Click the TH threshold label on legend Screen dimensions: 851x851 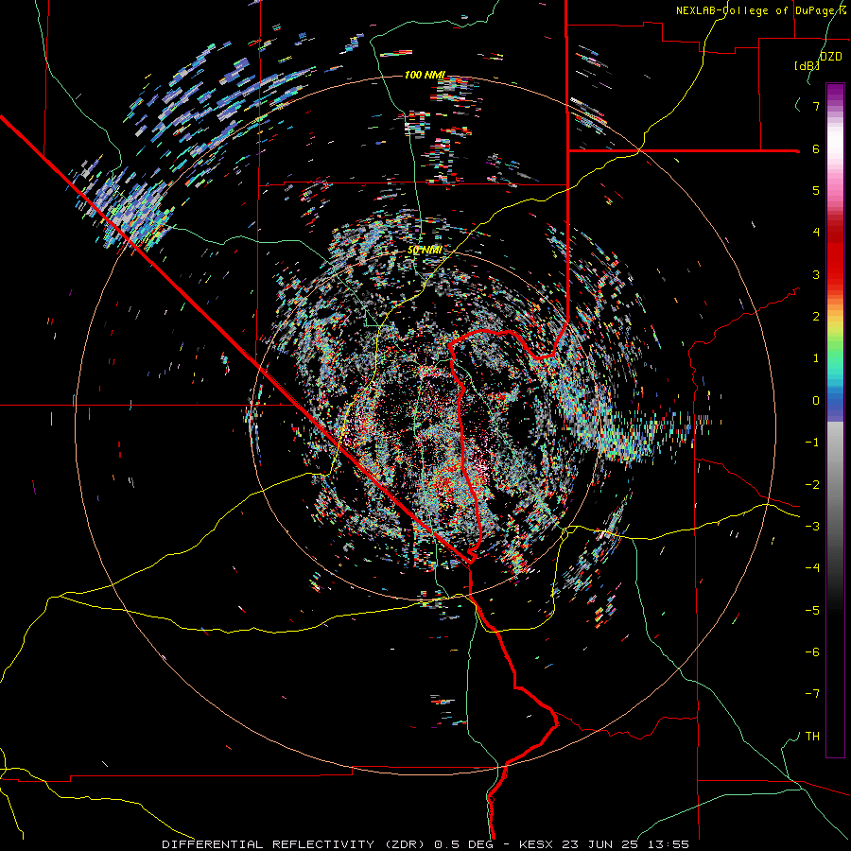[x=812, y=737]
